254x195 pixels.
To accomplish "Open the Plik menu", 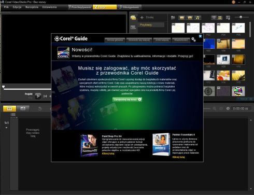I will (6, 7).
